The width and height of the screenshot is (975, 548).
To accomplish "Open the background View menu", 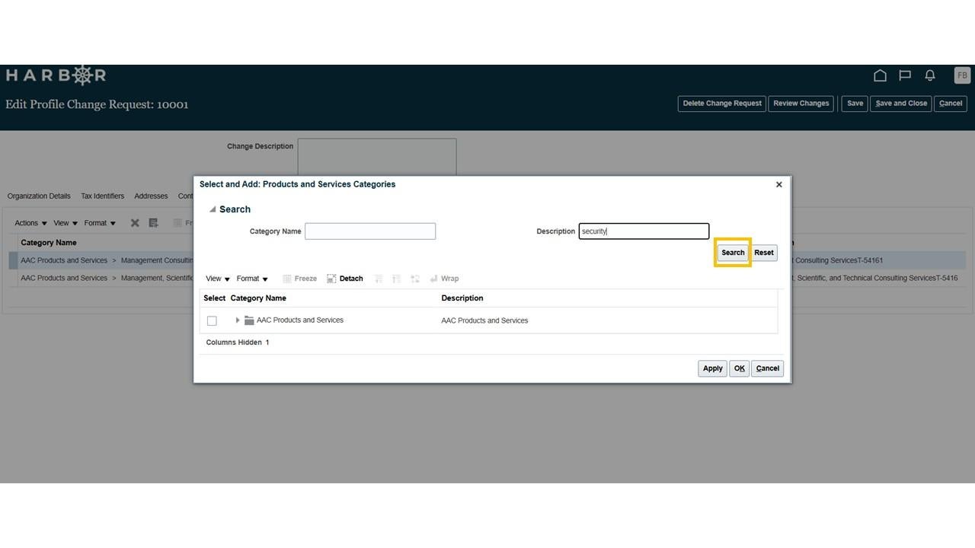I will click(66, 223).
